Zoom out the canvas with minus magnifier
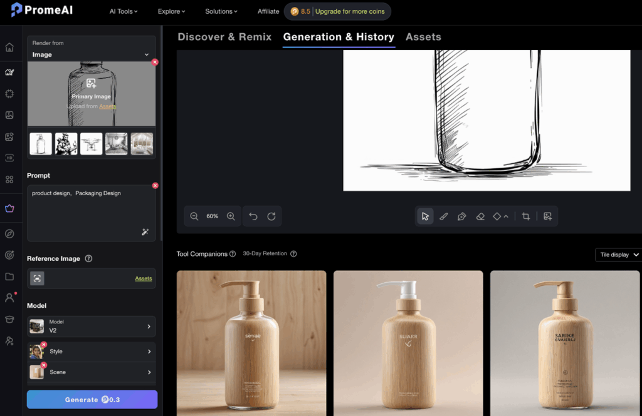Viewport: 642px width, 416px height. [194, 216]
